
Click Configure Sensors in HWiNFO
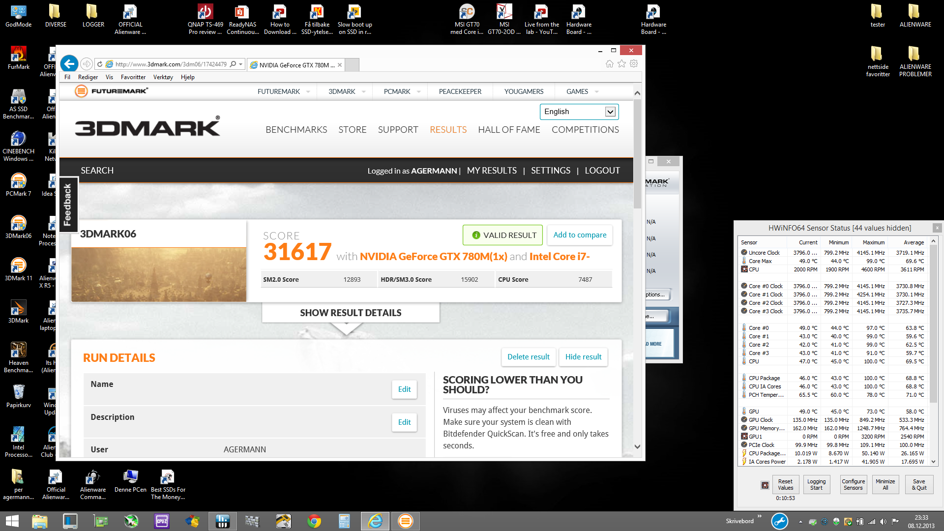tap(853, 485)
